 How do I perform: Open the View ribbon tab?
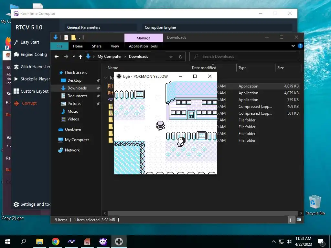[115, 46]
